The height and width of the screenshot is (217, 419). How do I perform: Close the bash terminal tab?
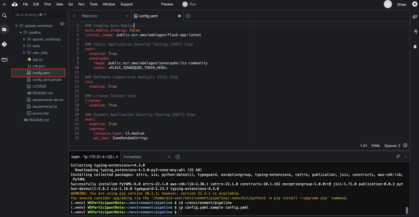(117, 157)
